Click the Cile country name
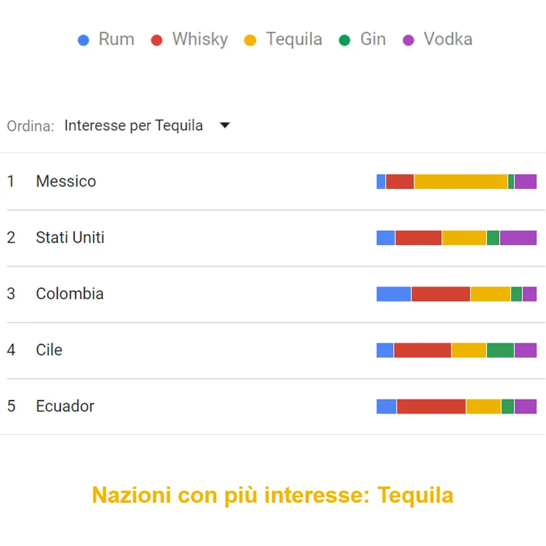This screenshot has width=546, height=546. pos(49,350)
